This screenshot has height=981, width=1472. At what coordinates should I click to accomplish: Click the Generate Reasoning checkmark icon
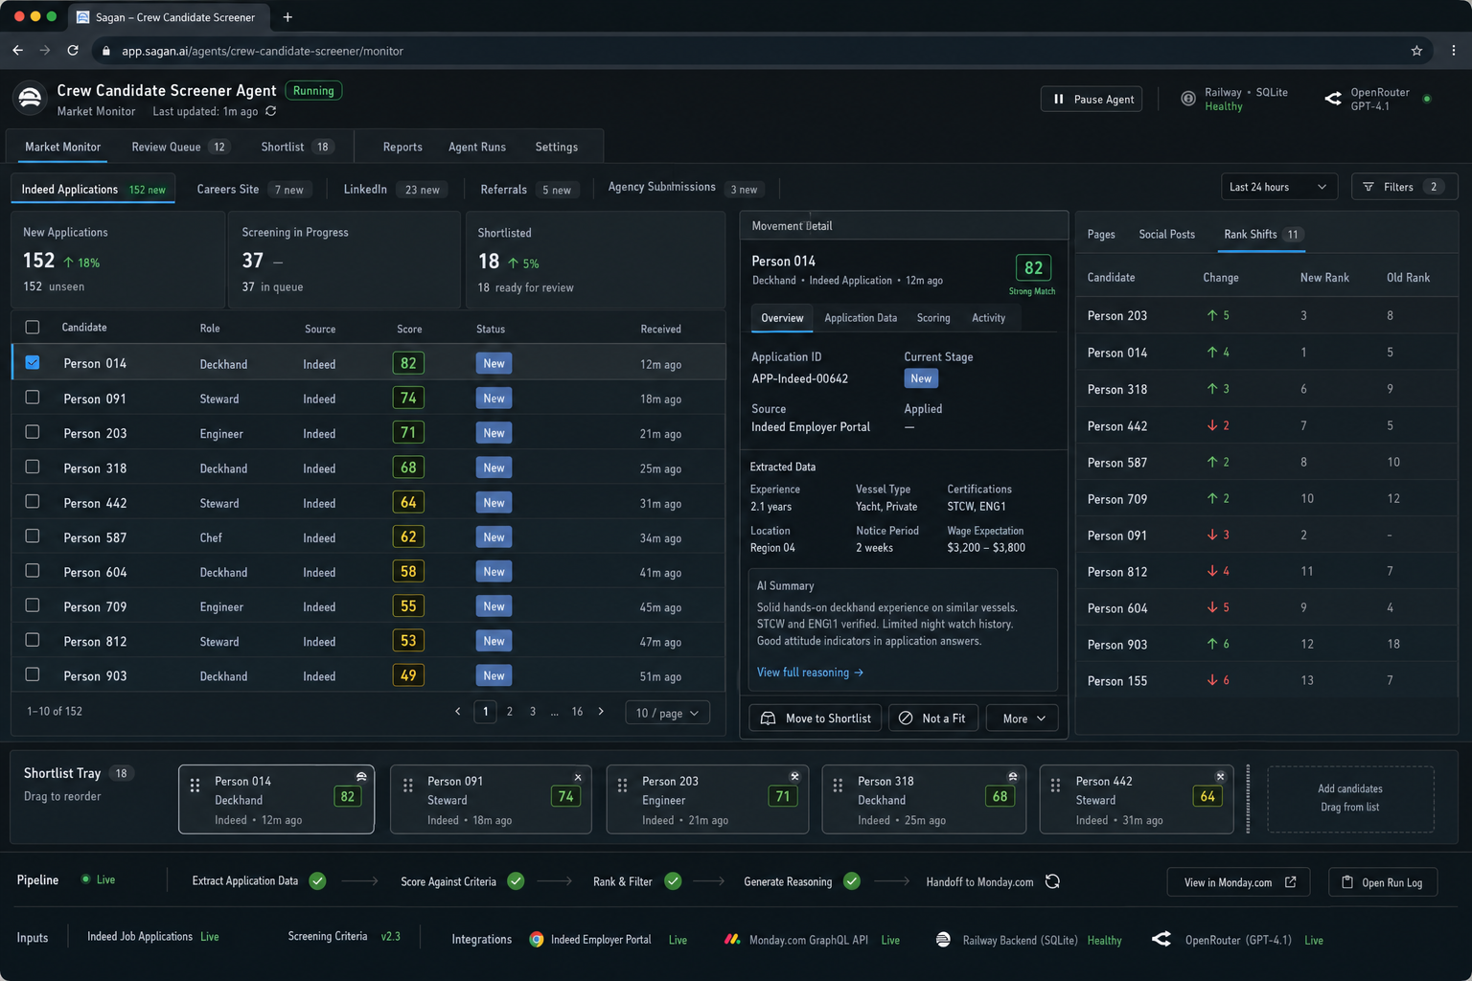pyautogui.click(x=852, y=881)
